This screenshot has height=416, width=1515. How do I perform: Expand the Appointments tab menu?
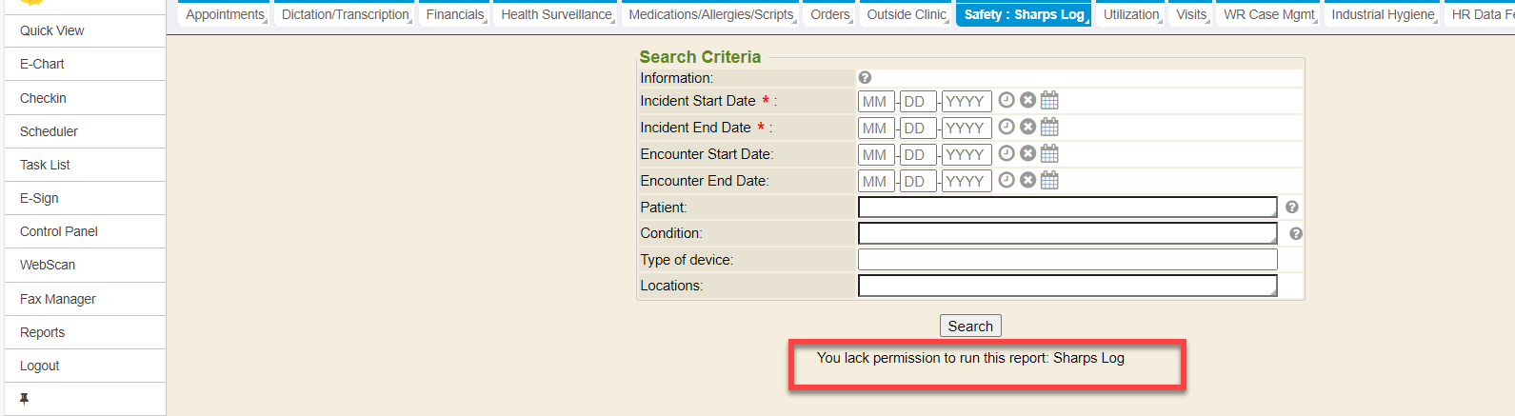[226, 15]
